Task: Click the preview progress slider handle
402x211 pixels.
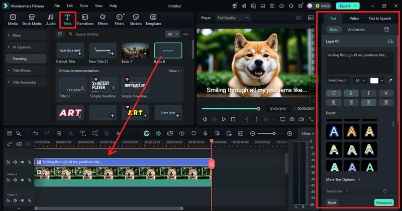Action: click(x=258, y=109)
